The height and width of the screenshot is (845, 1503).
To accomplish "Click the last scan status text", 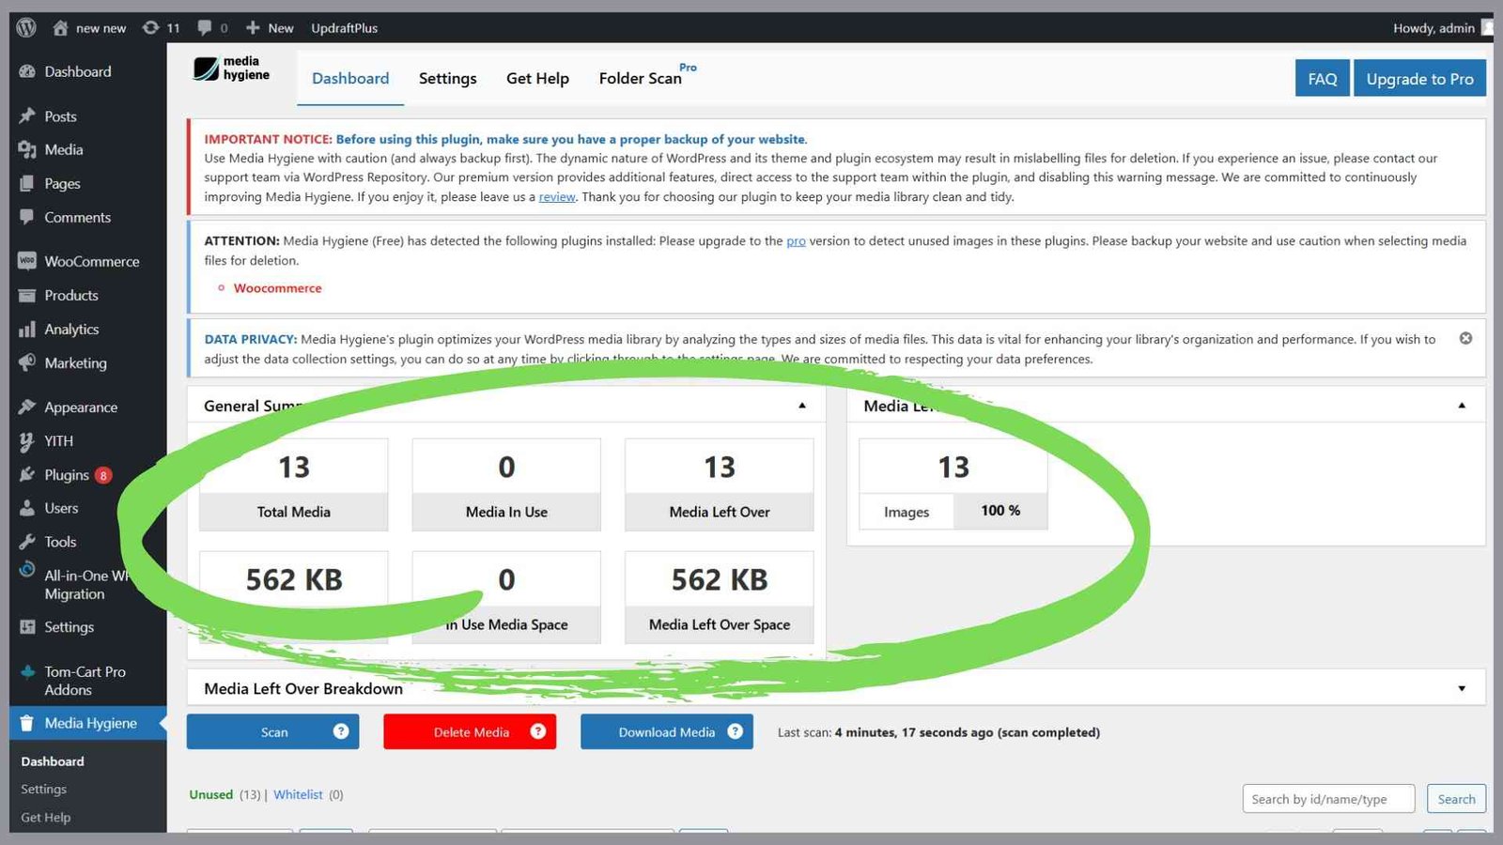I will [938, 732].
